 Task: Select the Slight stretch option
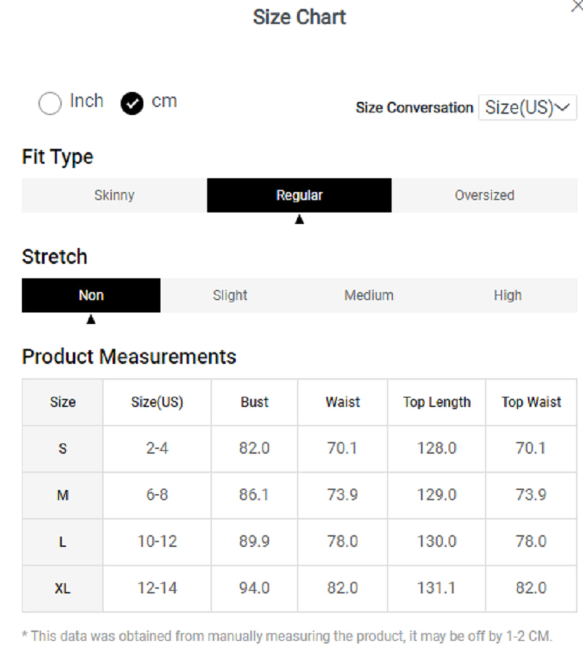pyautogui.click(x=230, y=295)
